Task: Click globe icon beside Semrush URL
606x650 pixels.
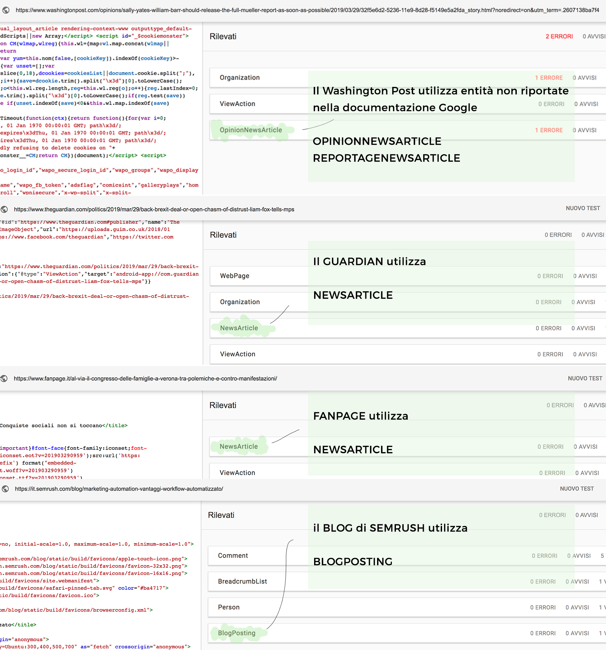Action: [5, 489]
